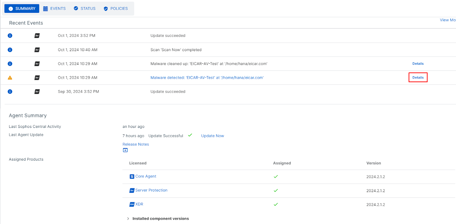This screenshot has height=224, width=456.
Task: Open the XDR product link
Action: [139, 204]
